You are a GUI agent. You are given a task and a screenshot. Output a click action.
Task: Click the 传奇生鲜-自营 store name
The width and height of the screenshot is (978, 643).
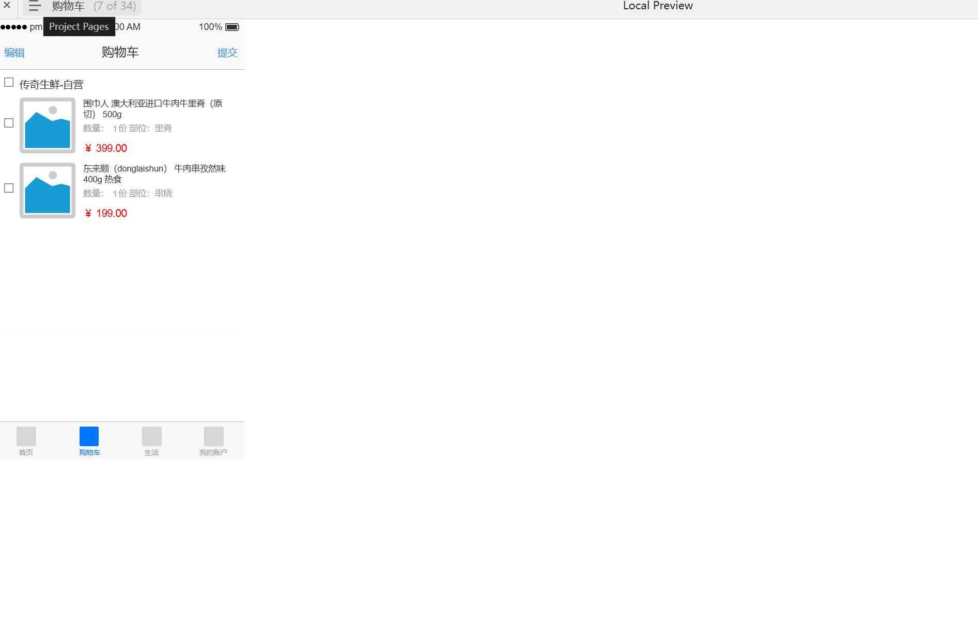pos(52,85)
